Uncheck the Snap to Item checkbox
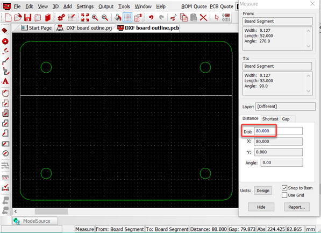 tap(284, 188)
